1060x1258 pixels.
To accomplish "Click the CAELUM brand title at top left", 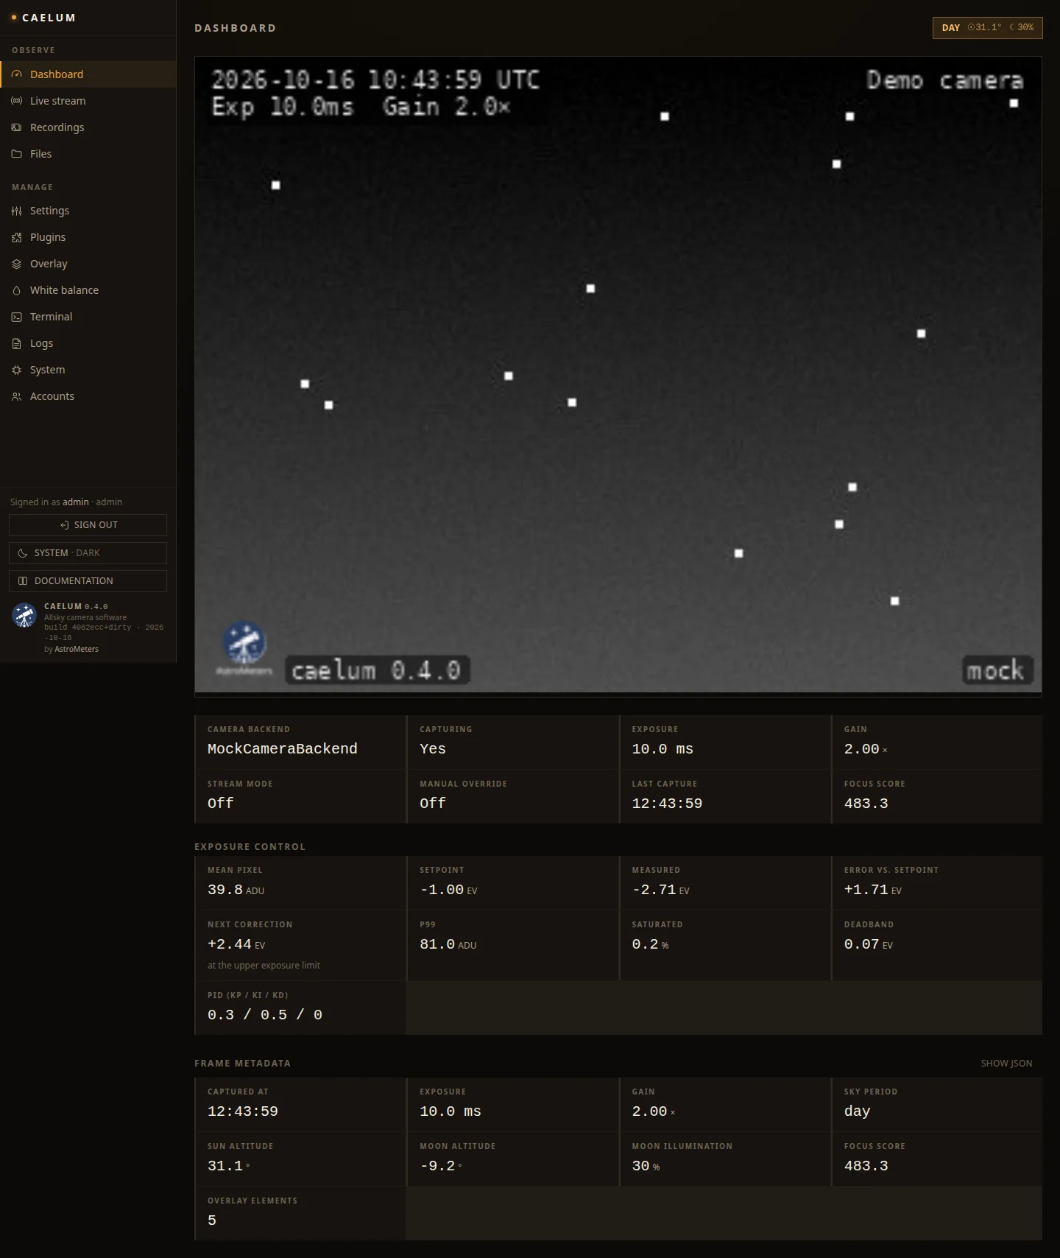I will coord(49,18).
